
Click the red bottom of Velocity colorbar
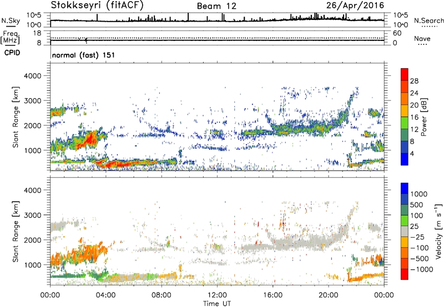click(405, 274)
